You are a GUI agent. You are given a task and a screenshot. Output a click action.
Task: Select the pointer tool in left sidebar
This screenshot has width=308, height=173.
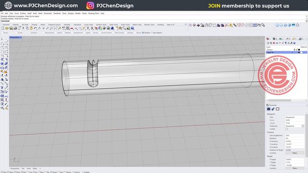click(x=2, y=39)
